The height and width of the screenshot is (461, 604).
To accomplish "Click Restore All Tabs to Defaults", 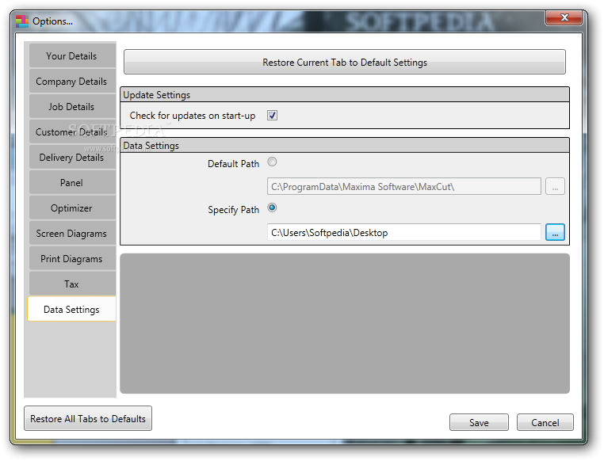I will click(x=88, y=418).
